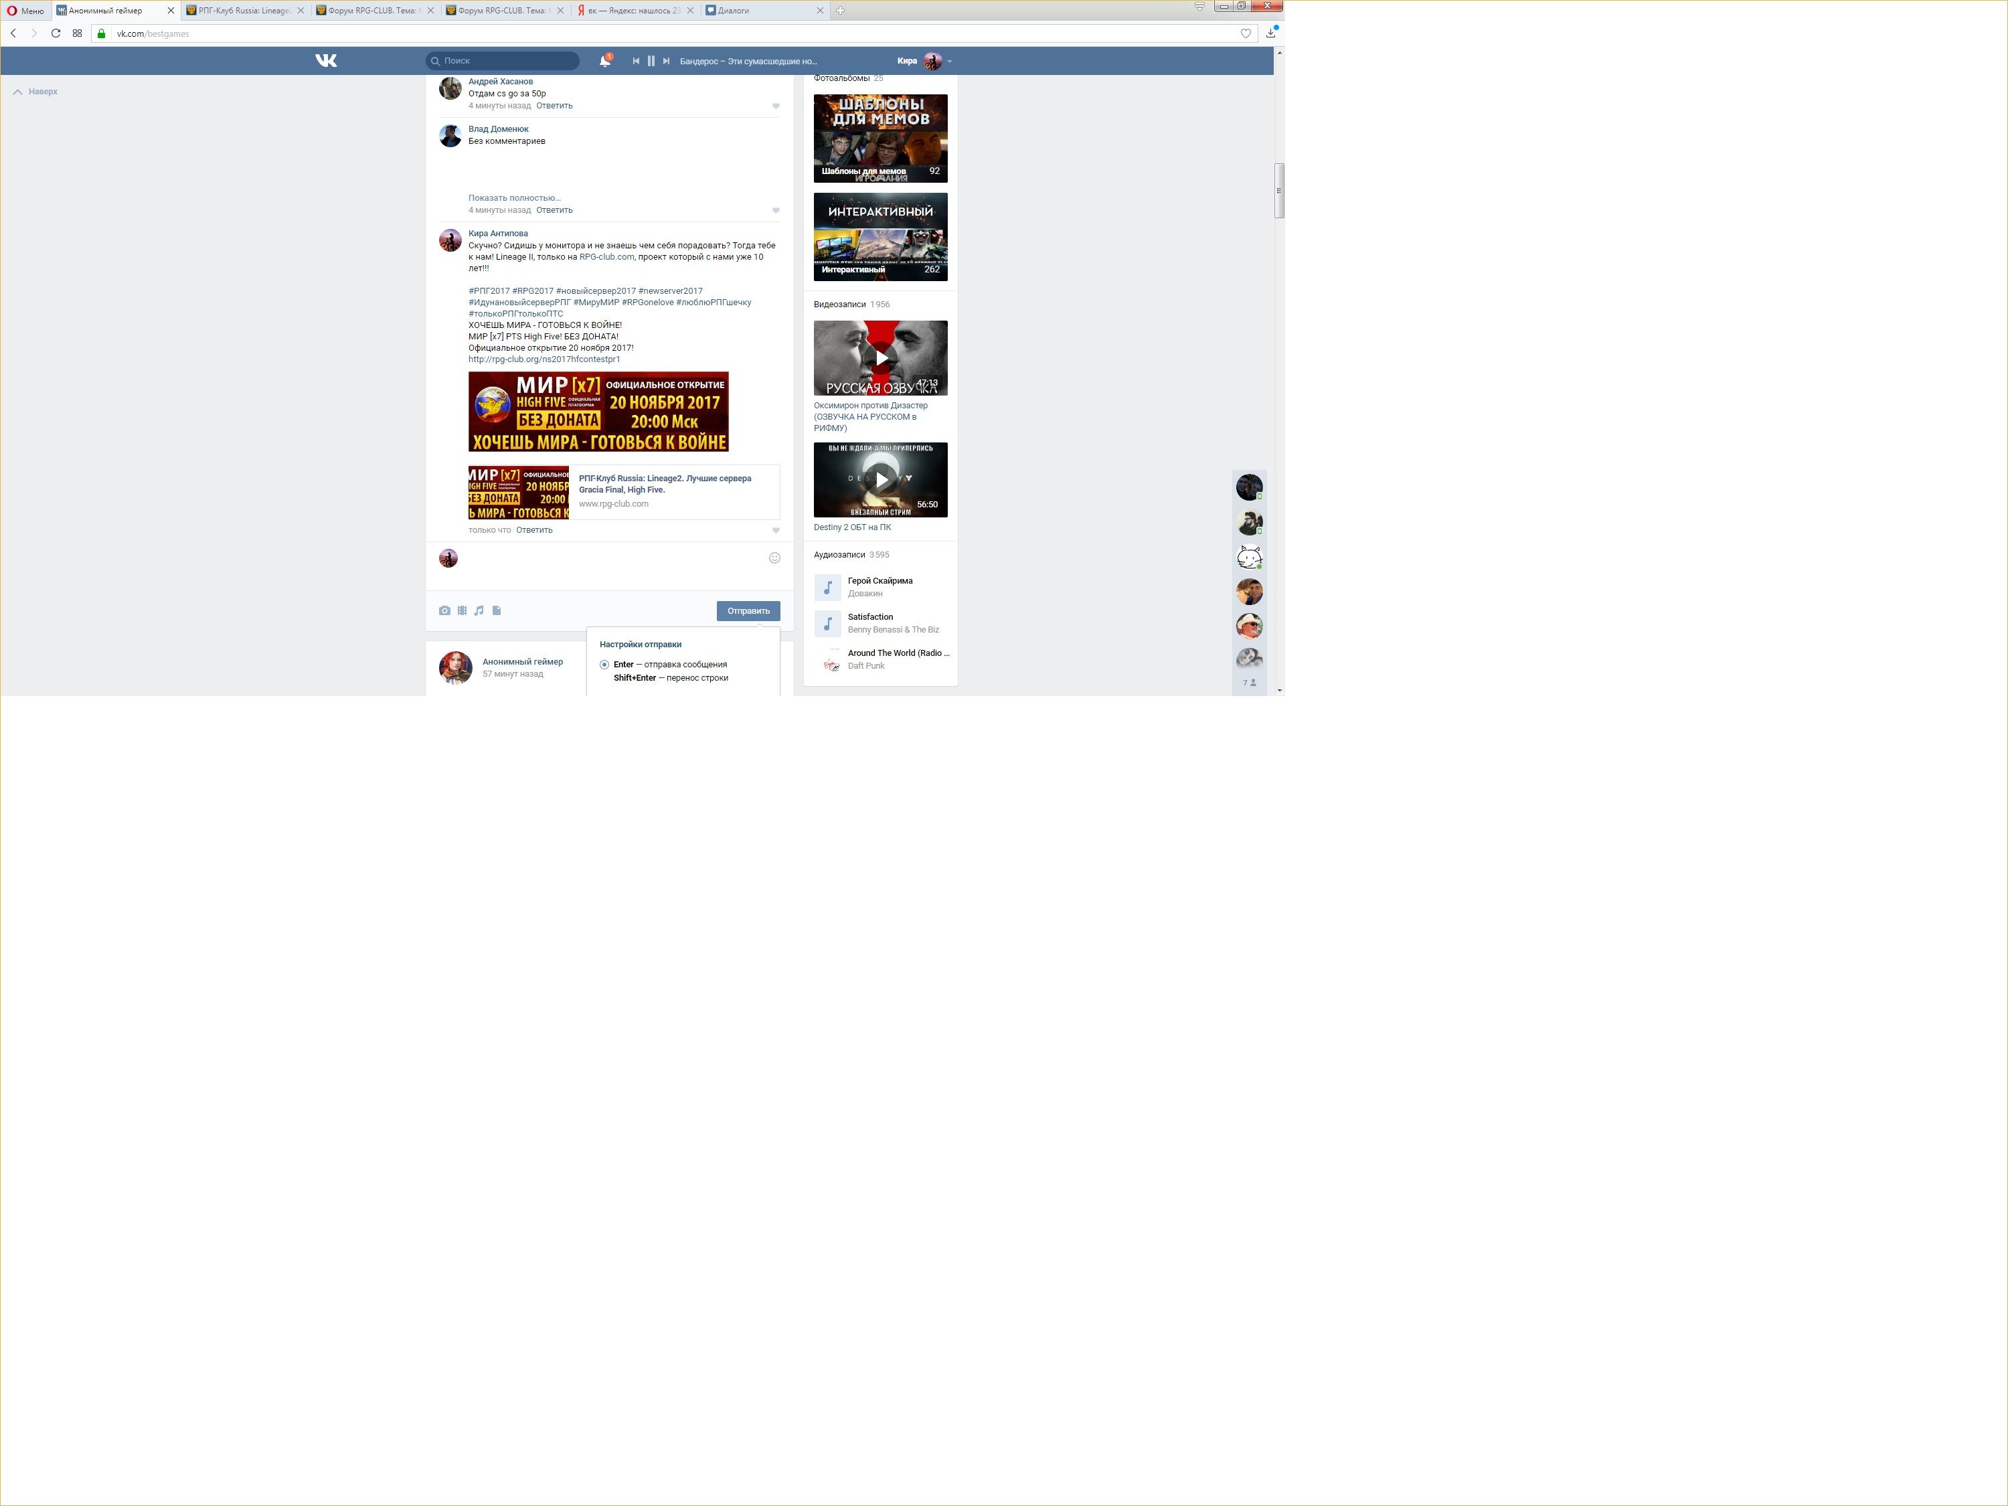The width and height of the screenshot is (2008, 1506).
Task: Open the notifications bell
Action: (604, 61)
